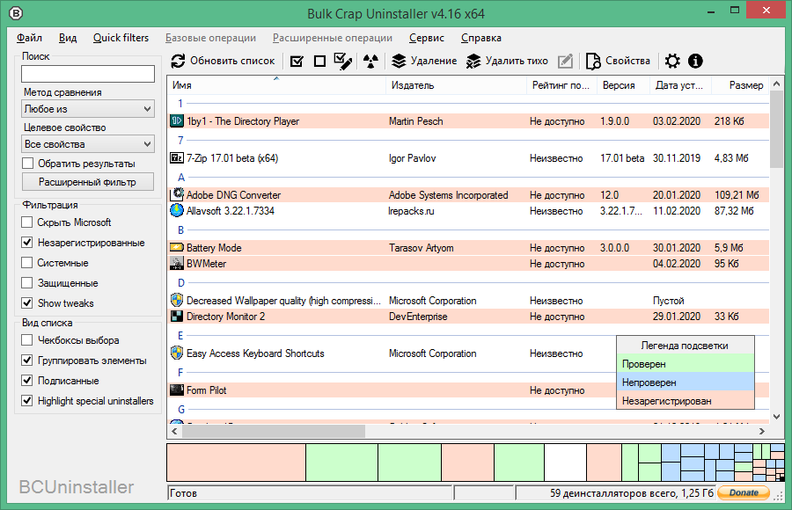Open Целевое свойство dropdown Все свойства
The width and height of the screenshot is (792, 510).
click(x=88, y=144)
